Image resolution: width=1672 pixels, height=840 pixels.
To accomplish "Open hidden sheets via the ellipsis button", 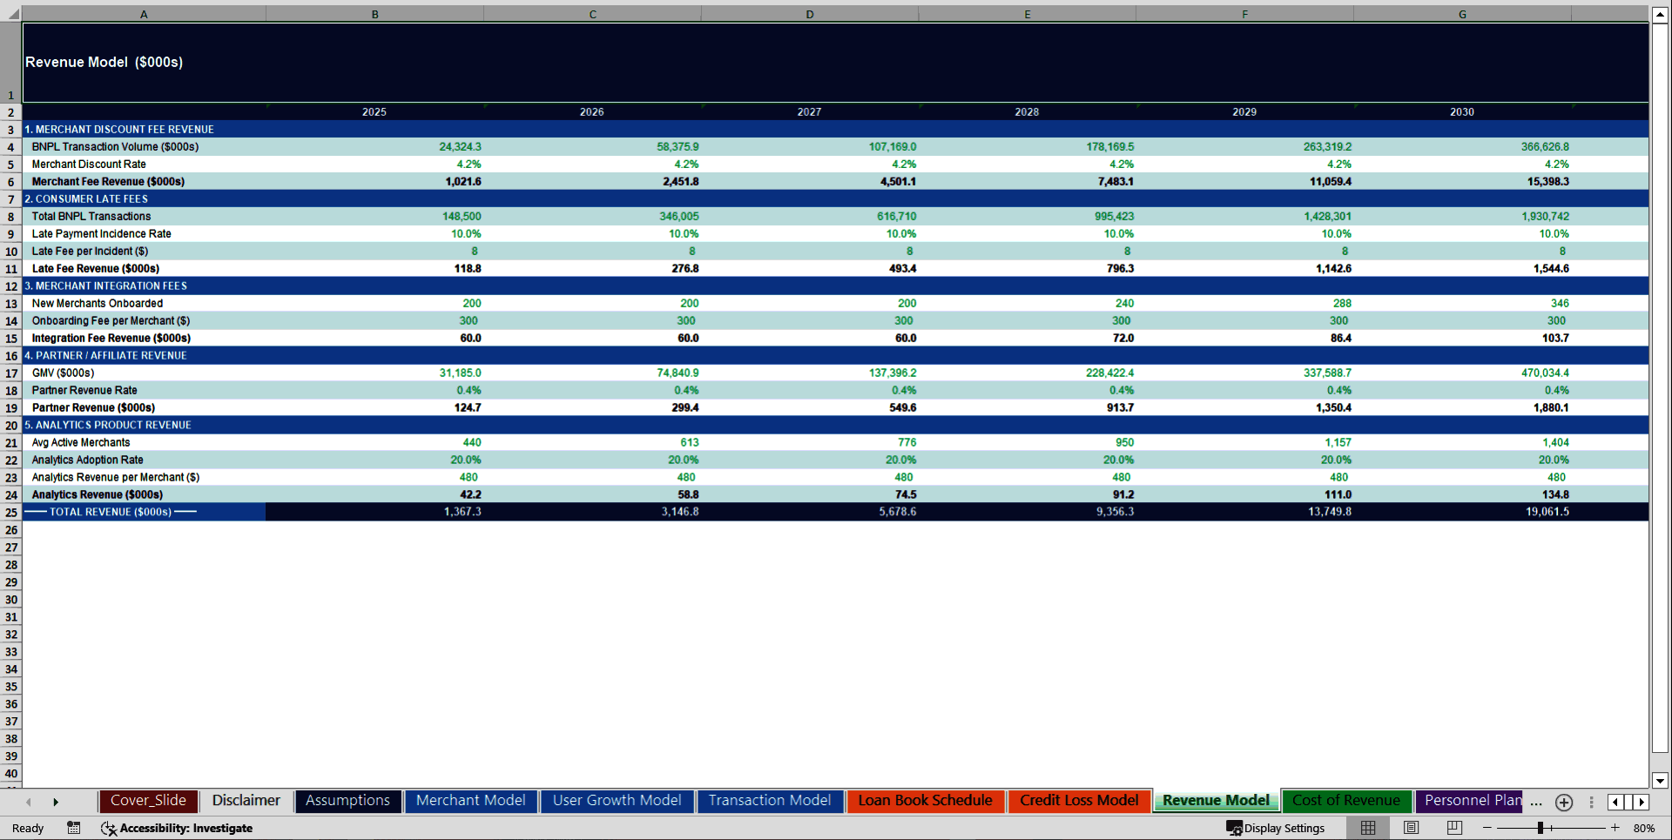I will coord(1535,803).
